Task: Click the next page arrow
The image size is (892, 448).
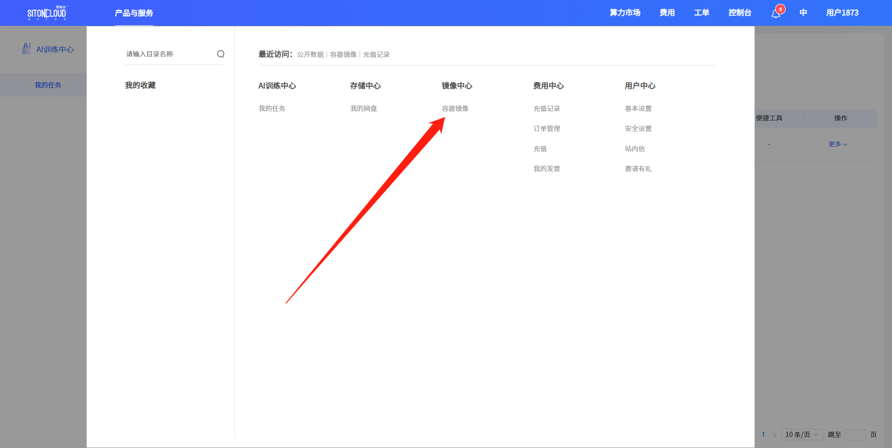Action: tap(775, 435)
